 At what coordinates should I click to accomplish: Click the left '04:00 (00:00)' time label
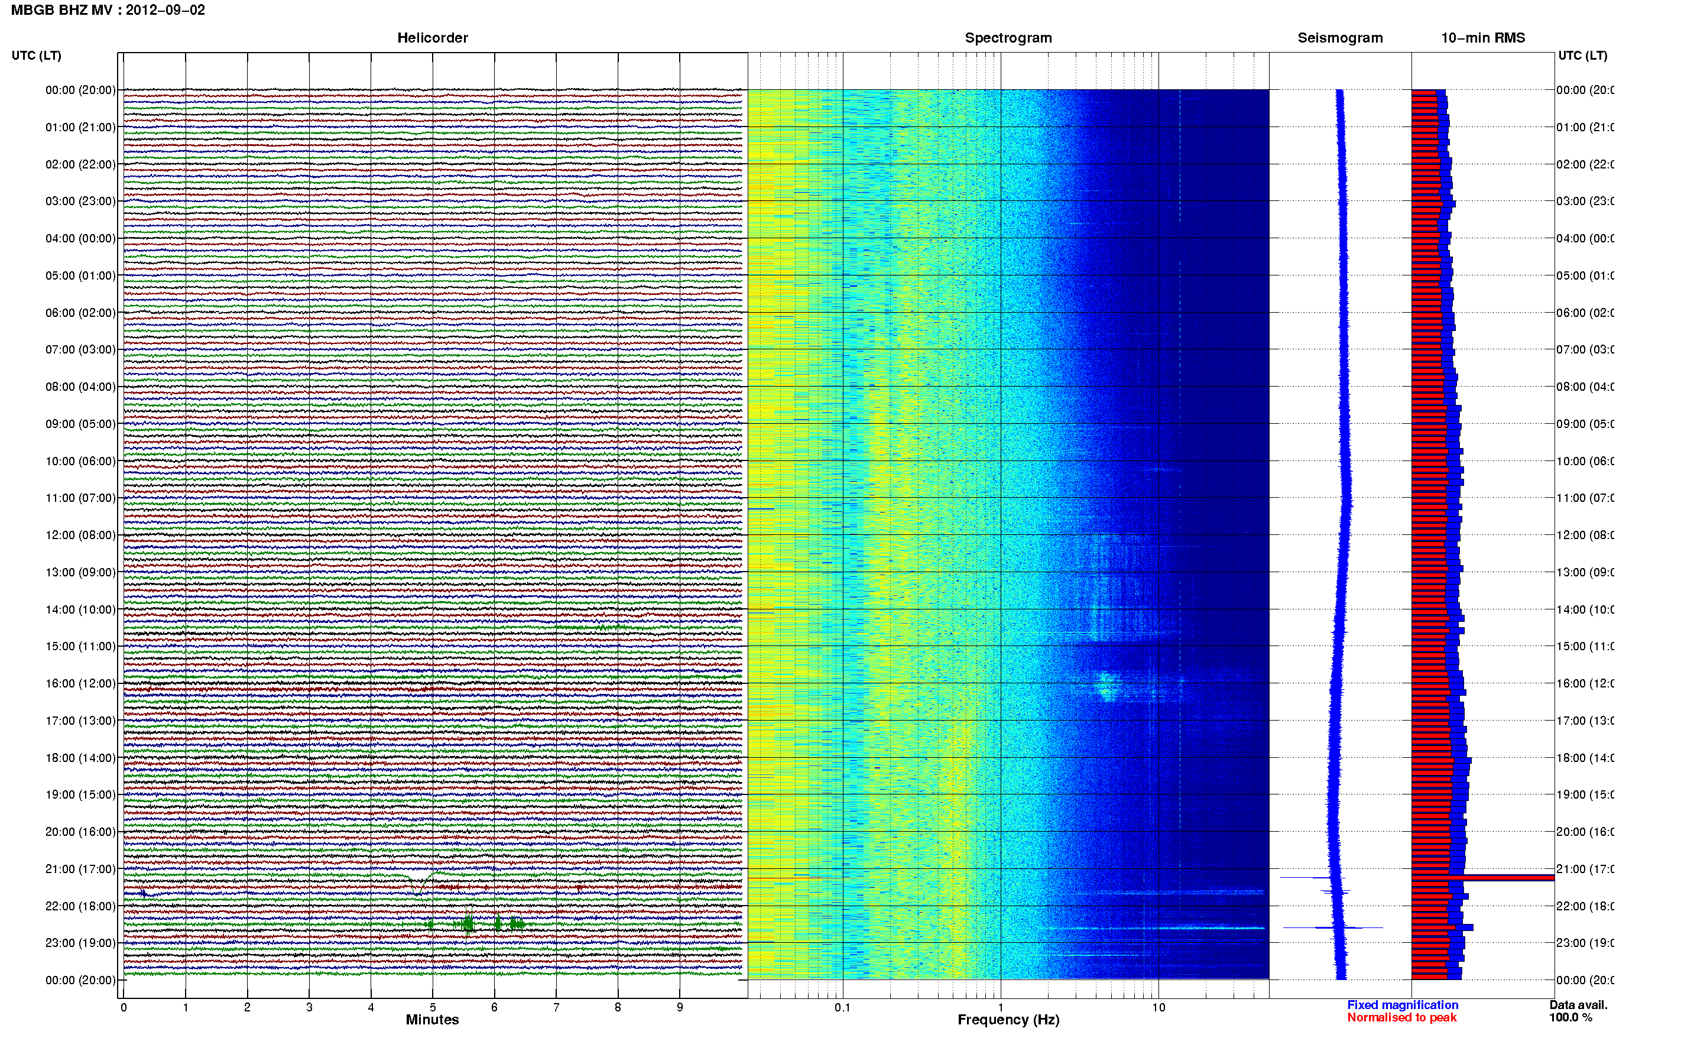[80, 238]
